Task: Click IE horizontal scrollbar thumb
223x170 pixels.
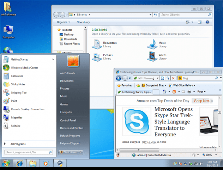Action: [x=139, y=150]
